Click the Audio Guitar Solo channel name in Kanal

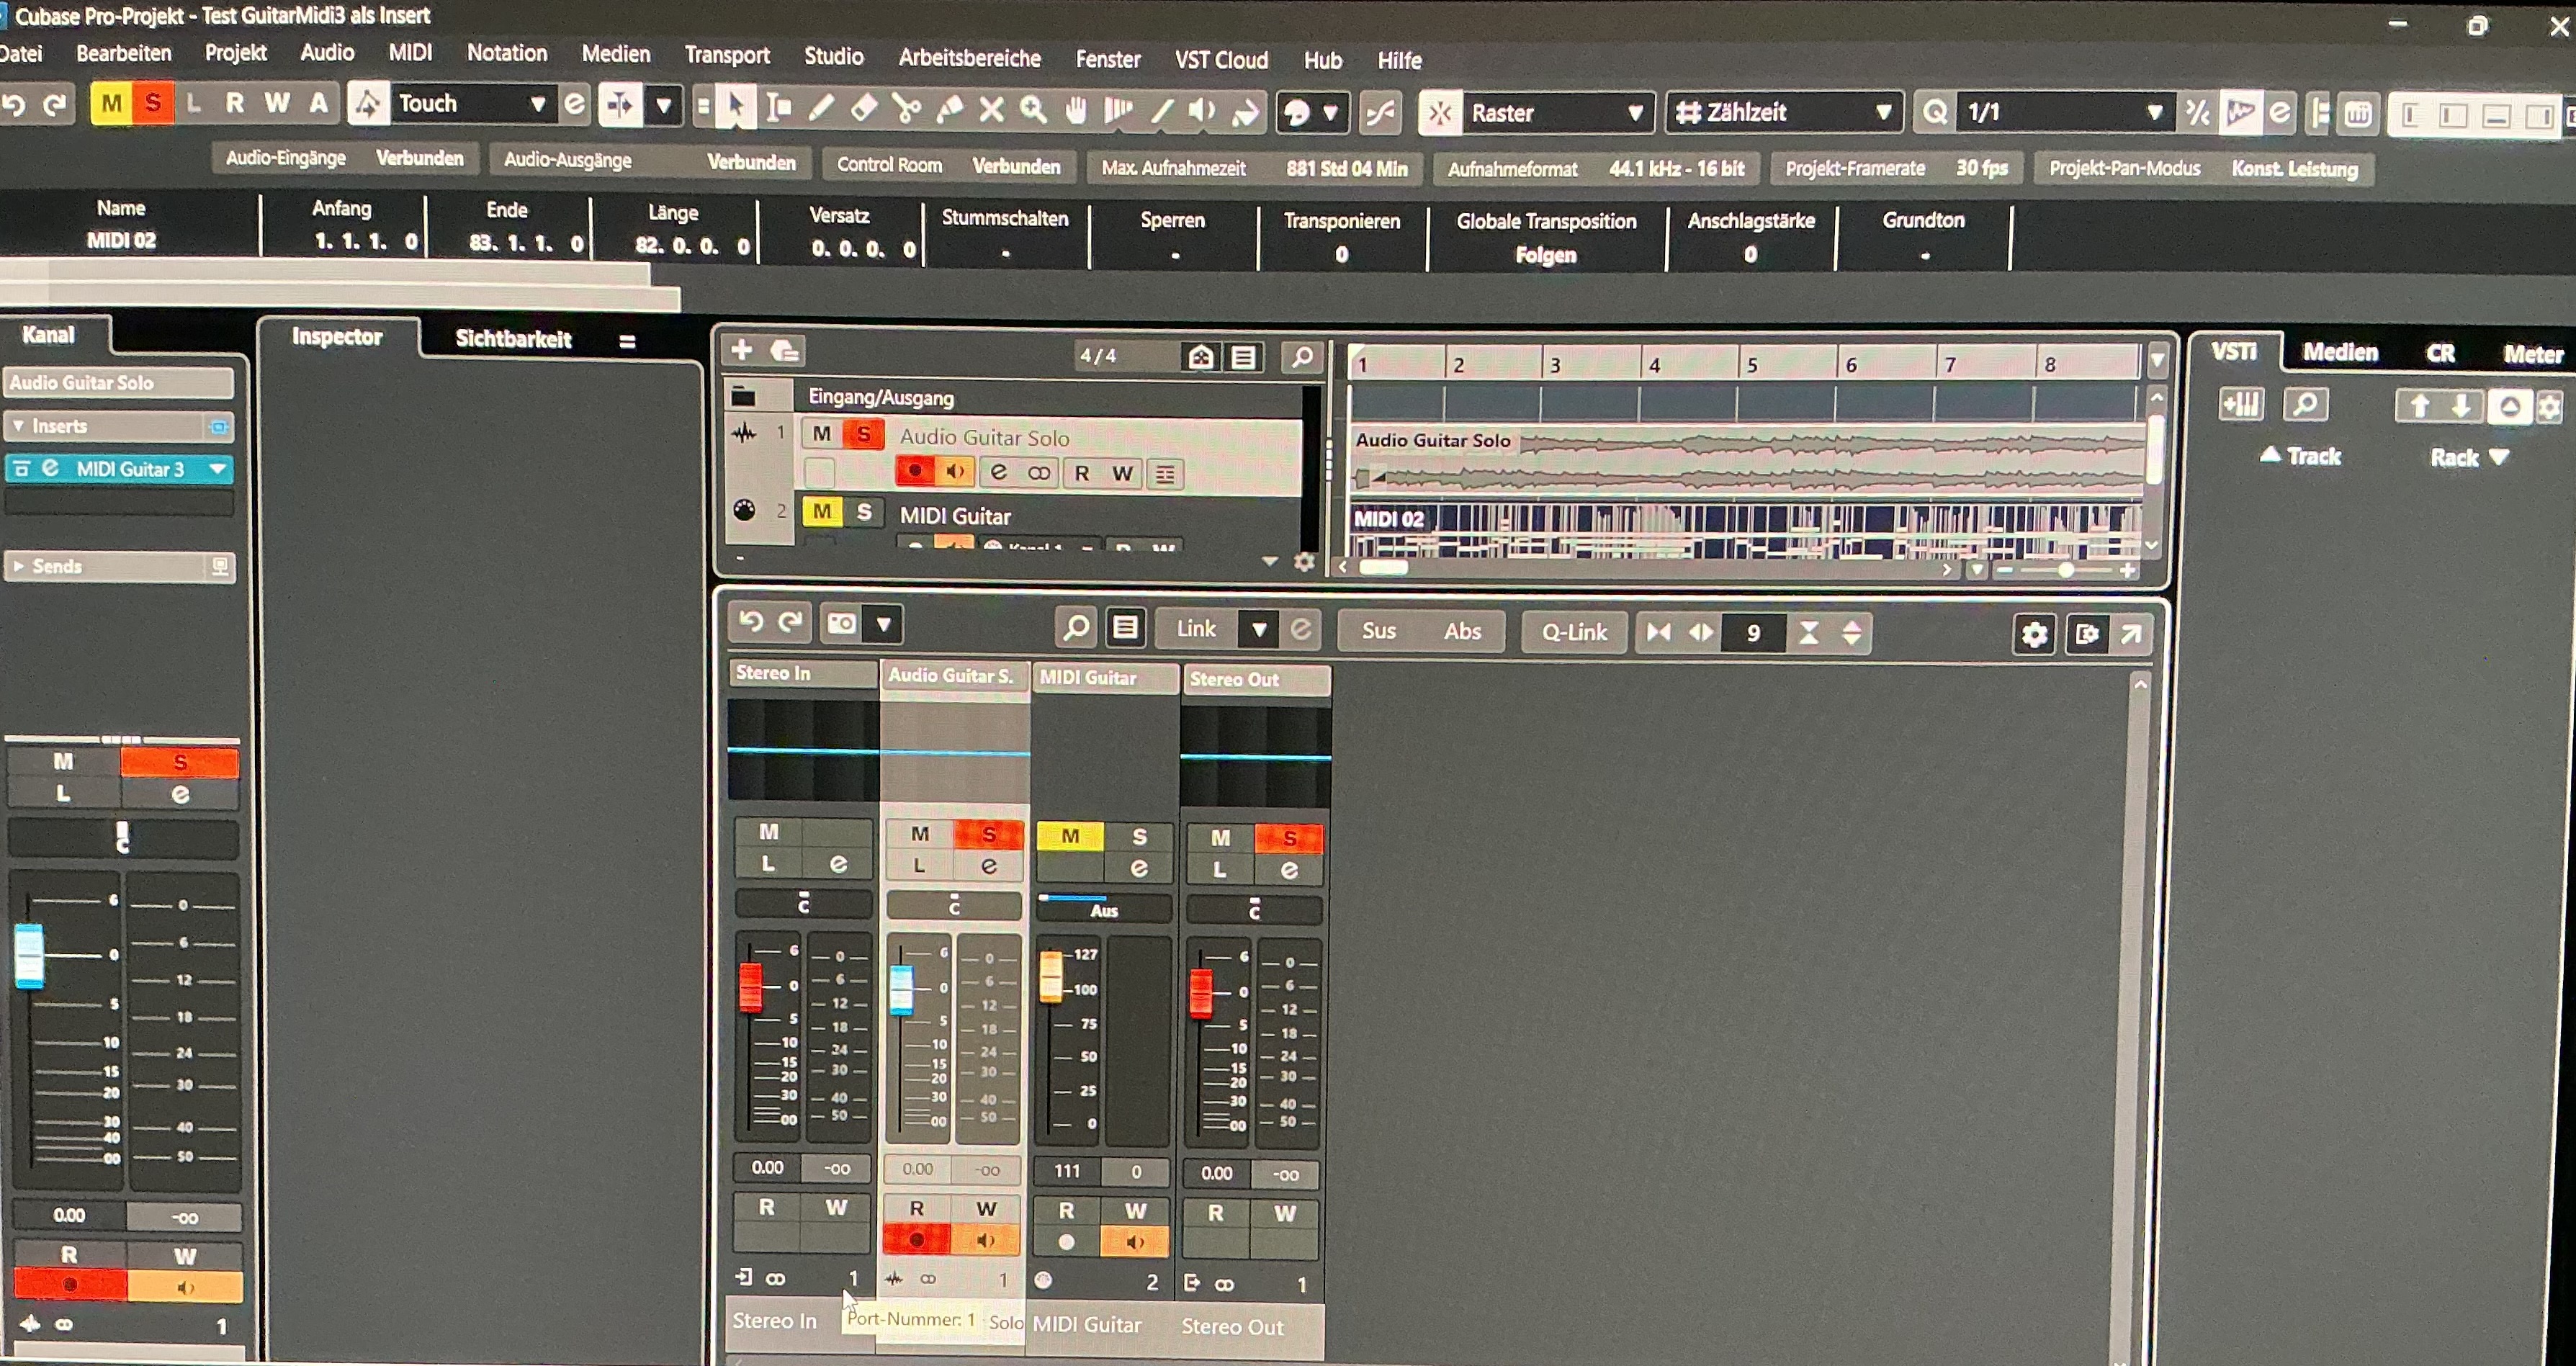click(118, 382)
